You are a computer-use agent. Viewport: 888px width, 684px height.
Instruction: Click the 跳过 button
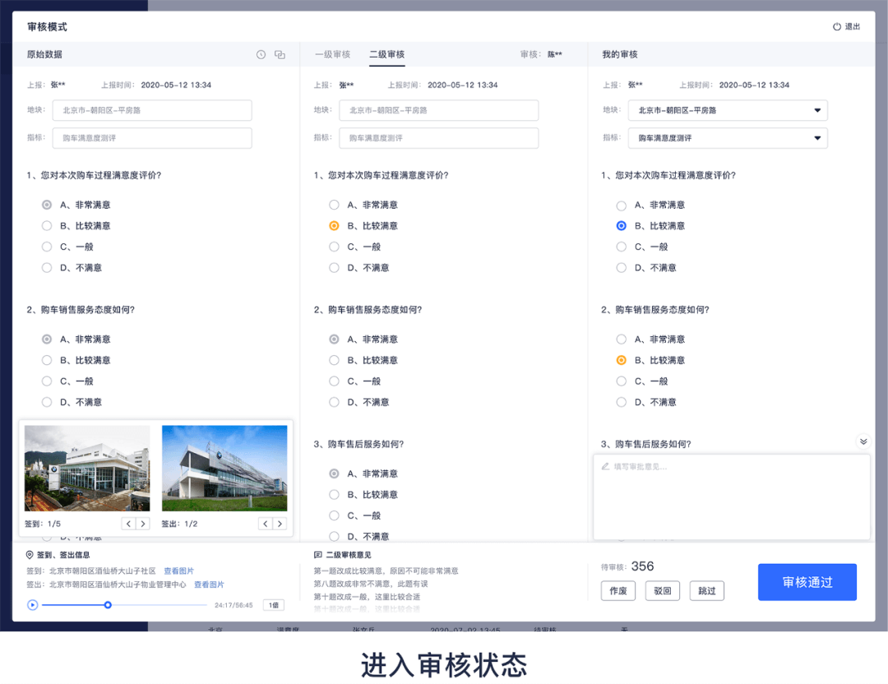(x=707, y=591)
